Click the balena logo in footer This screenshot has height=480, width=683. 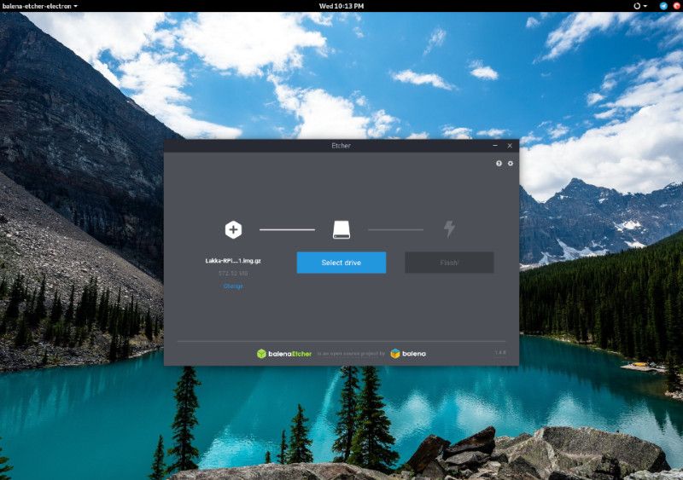[x=408, y=353]
